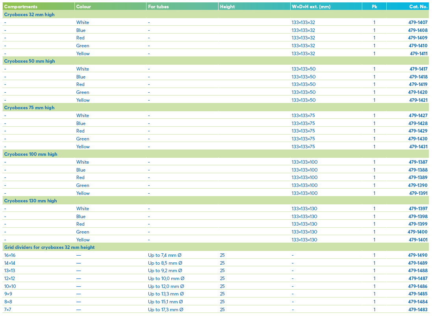Click catalogue number 479-1391
Viewport: 432px width, 316px height.
pos(418,193)
